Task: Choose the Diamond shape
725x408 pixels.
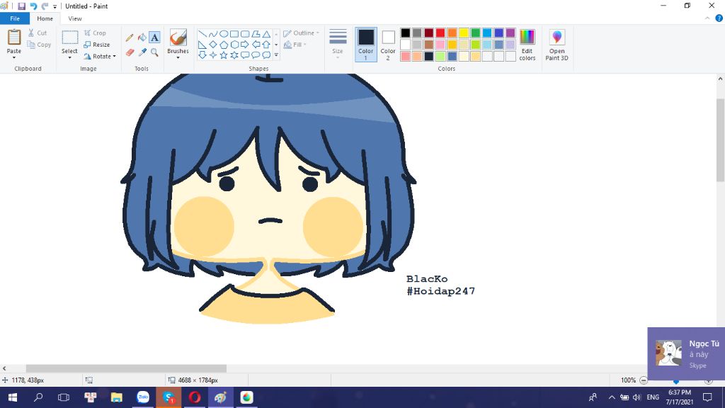Action: pos(212,45)
